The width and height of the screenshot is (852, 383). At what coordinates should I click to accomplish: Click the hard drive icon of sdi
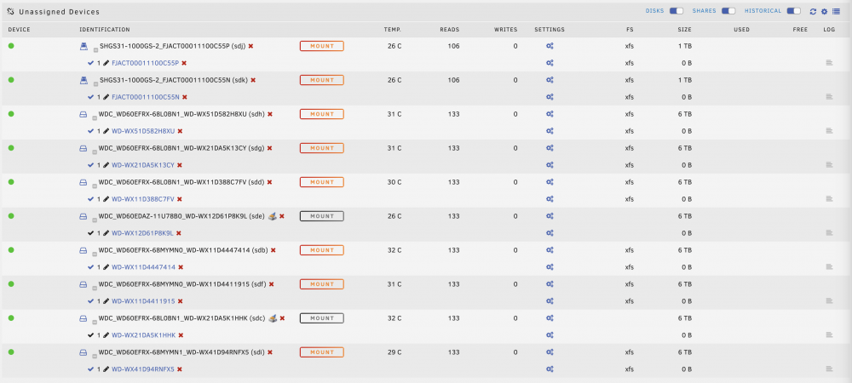tap(83, 352)
